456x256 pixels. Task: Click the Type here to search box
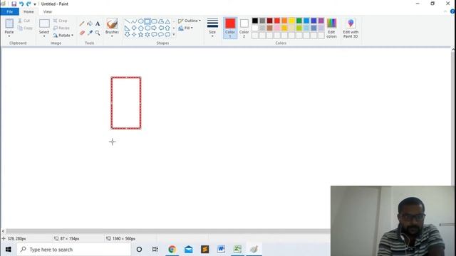[74, 250]
